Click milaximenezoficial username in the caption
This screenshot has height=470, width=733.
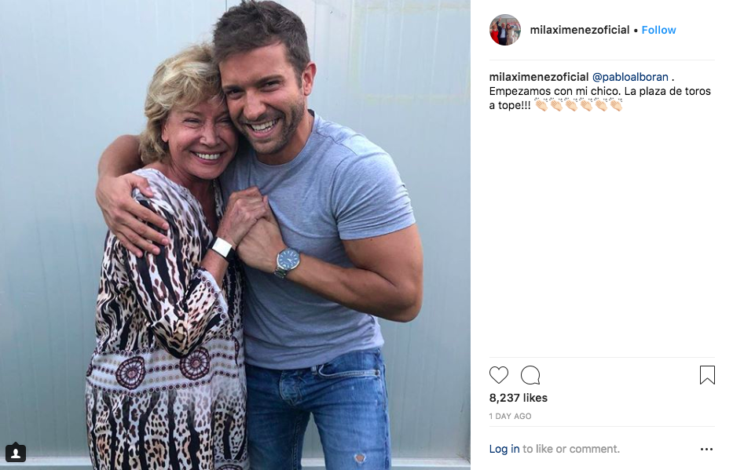[x=538, y=77]
